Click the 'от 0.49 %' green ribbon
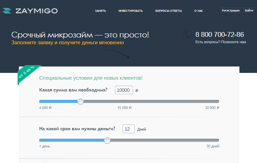This screenshot has width=257, height=163. tap(28, 74)
